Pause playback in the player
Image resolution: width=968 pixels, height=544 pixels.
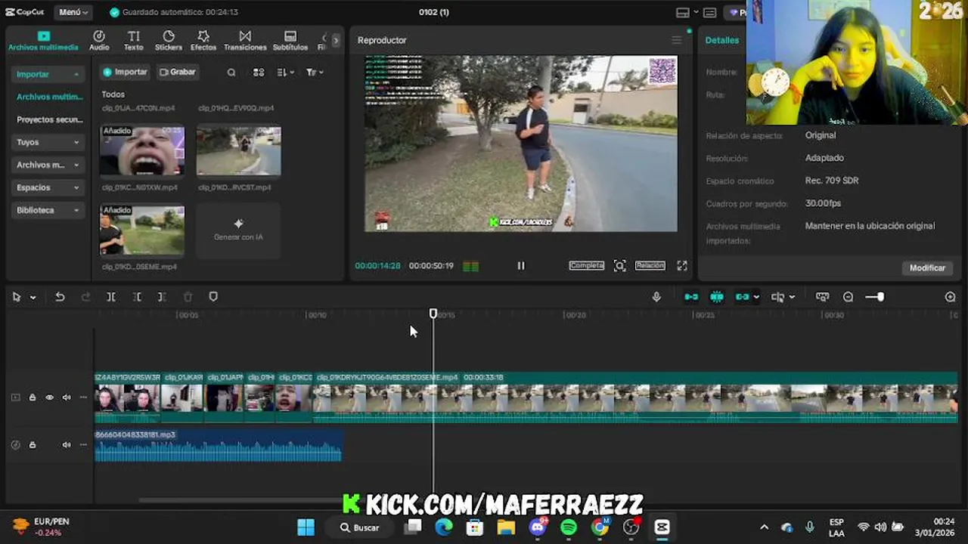tap(521, 265)
